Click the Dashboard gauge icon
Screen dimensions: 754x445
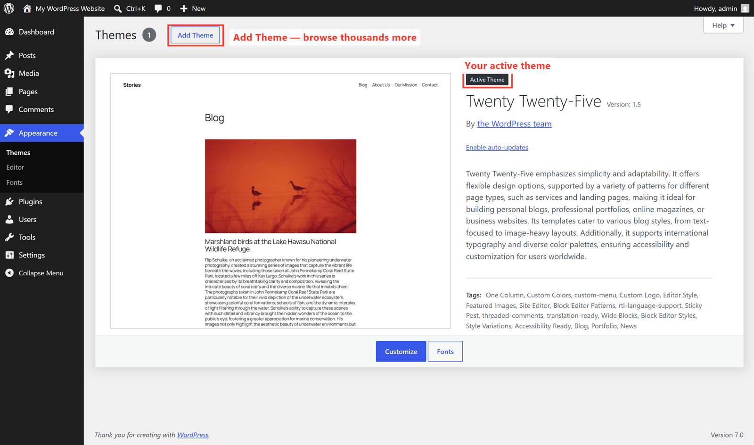tap(9, 32)
